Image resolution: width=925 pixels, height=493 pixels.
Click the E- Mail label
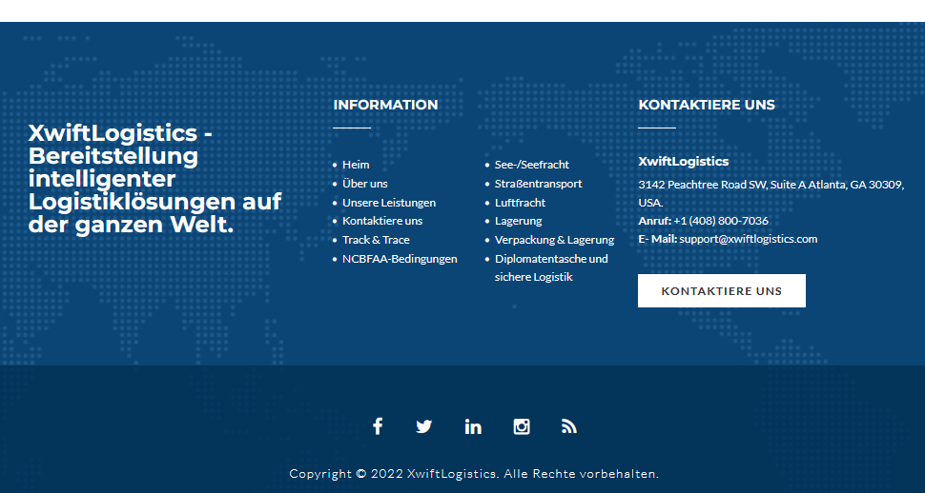(658, 239)
